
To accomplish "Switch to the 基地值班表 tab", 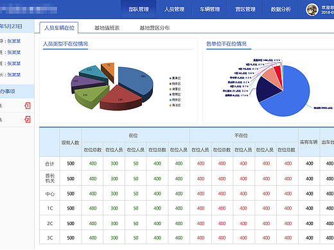I will [x=107, y=28].
